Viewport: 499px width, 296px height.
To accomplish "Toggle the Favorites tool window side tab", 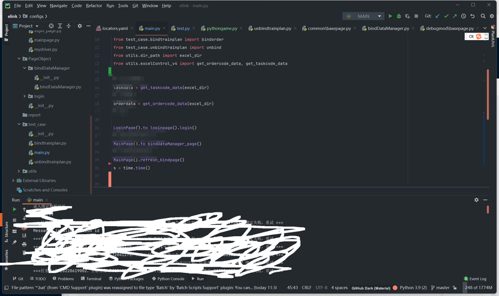I will pyautogui.click(x=6, y=260).
